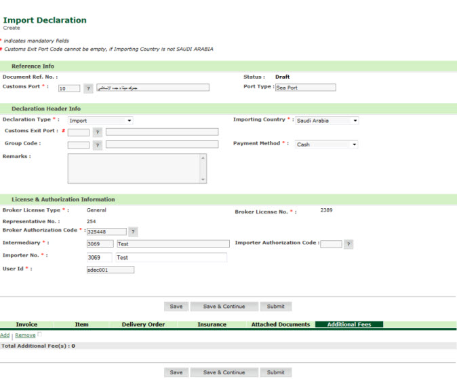The width and height of the screenshot is (457, 392).
Task: Click the Add link under tabs
Action: [5, 336]
